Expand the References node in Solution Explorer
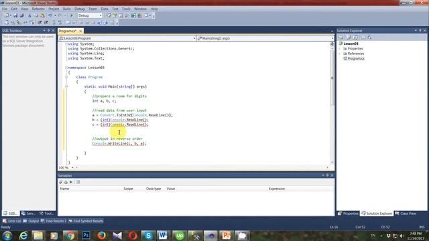429x241 pixels. tap(340, 54)
